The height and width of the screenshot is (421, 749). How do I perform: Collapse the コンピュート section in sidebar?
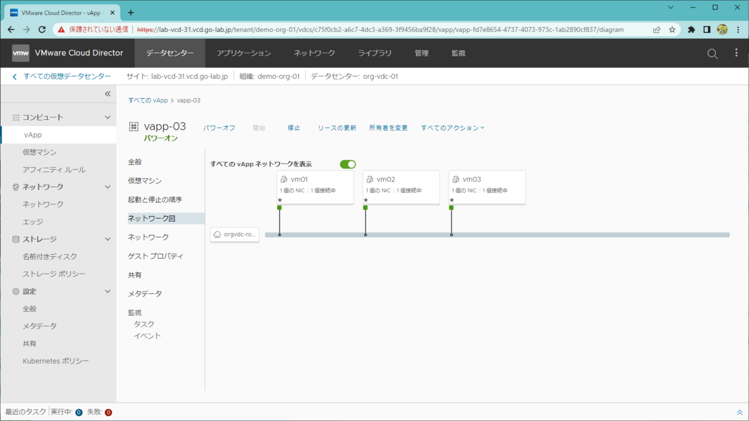point(107,116)
